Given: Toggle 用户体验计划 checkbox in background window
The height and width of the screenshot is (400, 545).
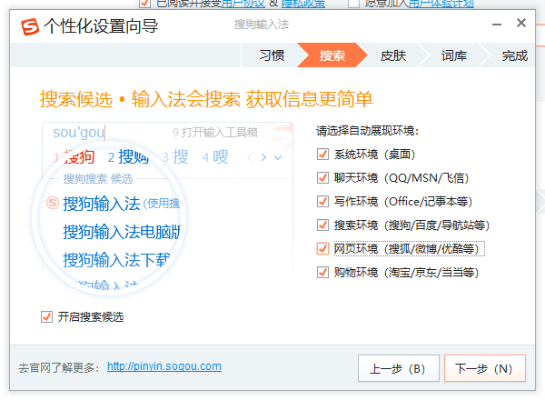Looking at the screenshot, I should point(354,4).
